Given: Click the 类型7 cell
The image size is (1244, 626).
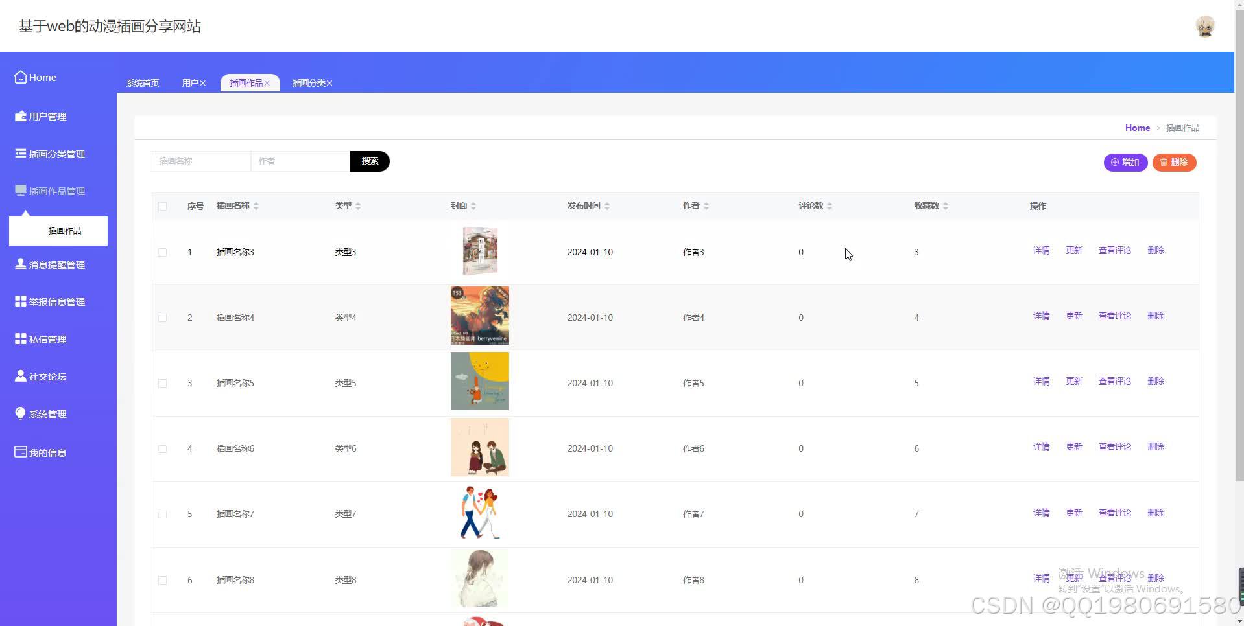Looking at the screenshot, I should point(346,514).
